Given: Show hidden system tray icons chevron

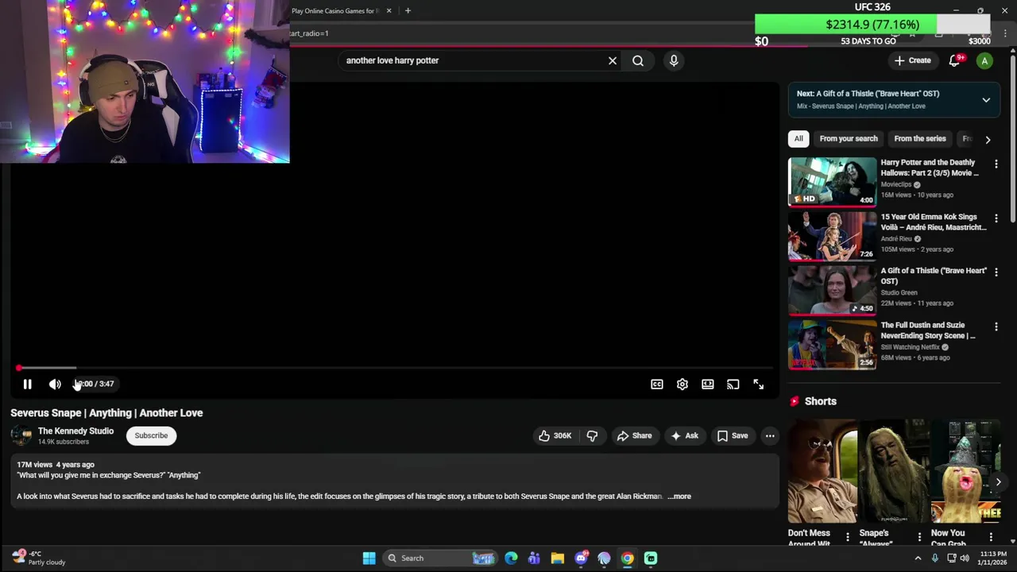Looking at the screenshot, I should [918, 558].
